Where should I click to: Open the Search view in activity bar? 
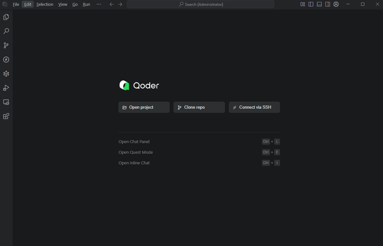[6, 31]
